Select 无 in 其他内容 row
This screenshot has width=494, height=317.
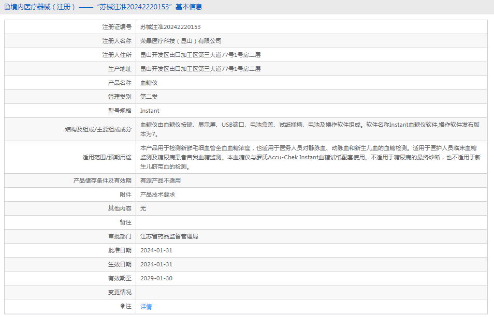[x=143, y=208]
